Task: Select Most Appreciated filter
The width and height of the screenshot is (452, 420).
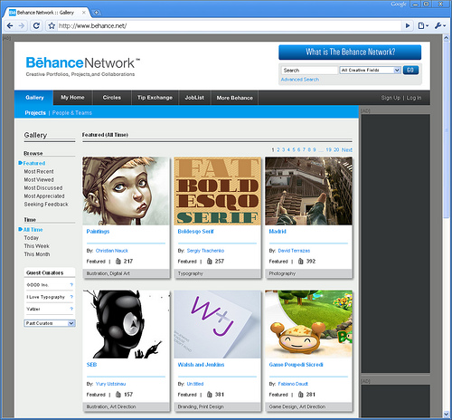Action: pos(44,196)
